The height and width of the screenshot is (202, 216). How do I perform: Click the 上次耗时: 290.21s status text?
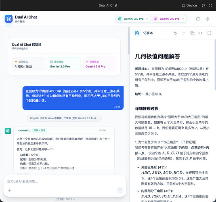point(65,200)
